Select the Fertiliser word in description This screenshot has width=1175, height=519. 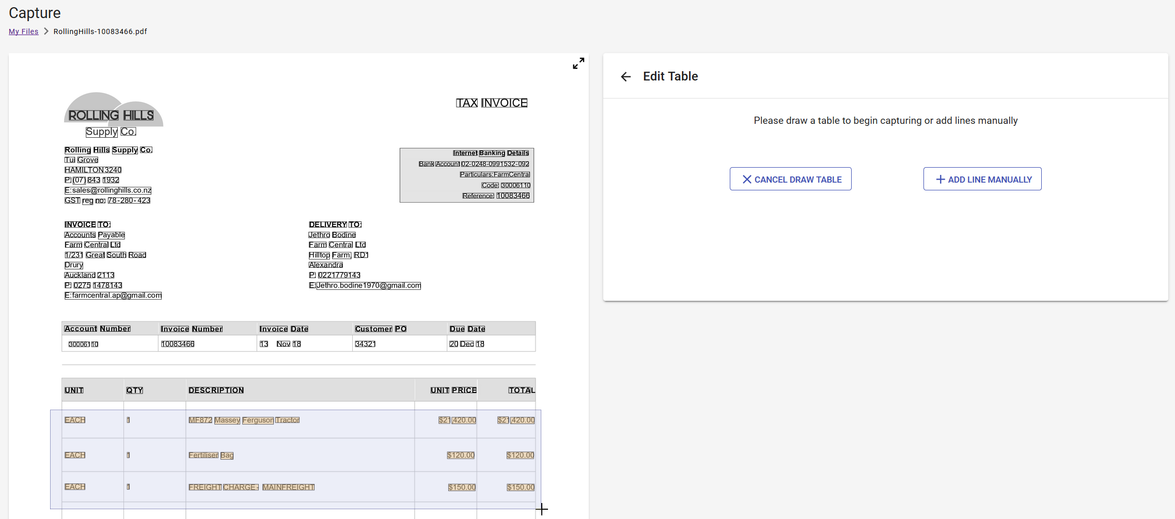203,456
